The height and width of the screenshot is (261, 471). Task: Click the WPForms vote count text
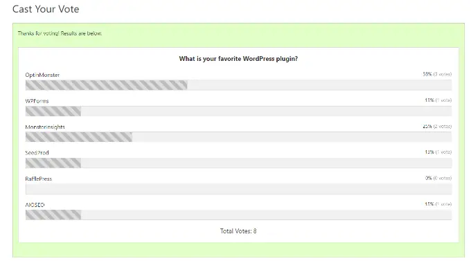[443, 100]
